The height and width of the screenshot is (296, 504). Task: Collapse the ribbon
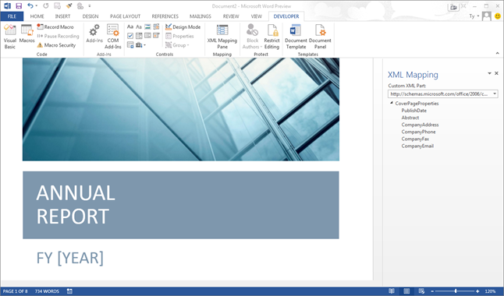pyautogui.click(x=497, y=53)
